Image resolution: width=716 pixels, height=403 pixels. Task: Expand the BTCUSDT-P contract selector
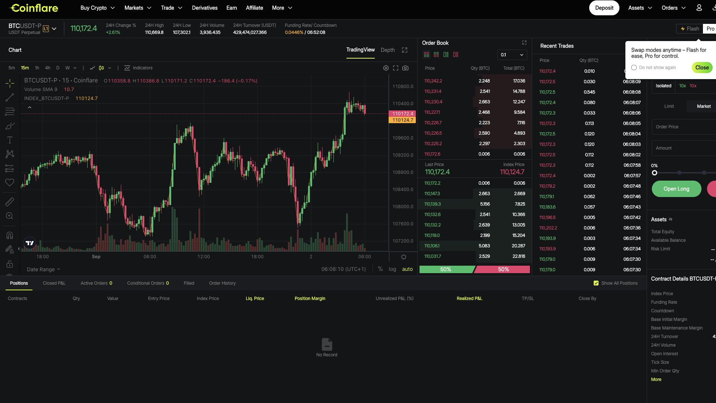tap(54, 29)
